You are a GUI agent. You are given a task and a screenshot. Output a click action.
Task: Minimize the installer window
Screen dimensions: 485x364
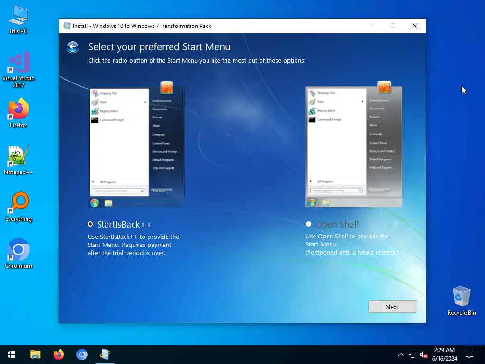[x=372, y=26]
